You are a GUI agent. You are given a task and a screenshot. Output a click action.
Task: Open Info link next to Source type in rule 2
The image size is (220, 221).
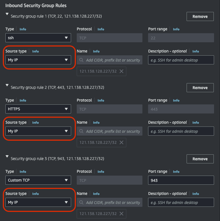(35, 123)
